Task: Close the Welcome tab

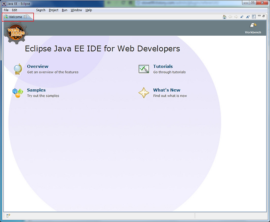Action: [x=25, y=17]
